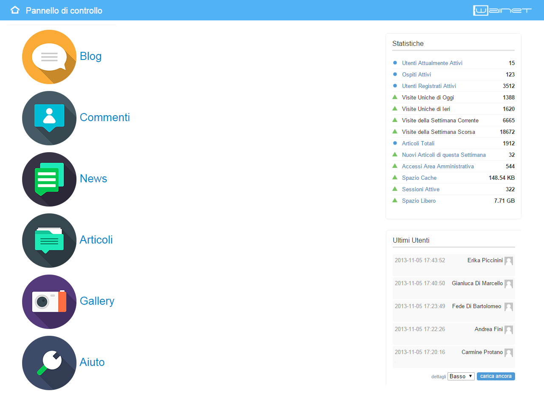Click the Wainet logo
The image size is (544, 394).
click(502, 10)
